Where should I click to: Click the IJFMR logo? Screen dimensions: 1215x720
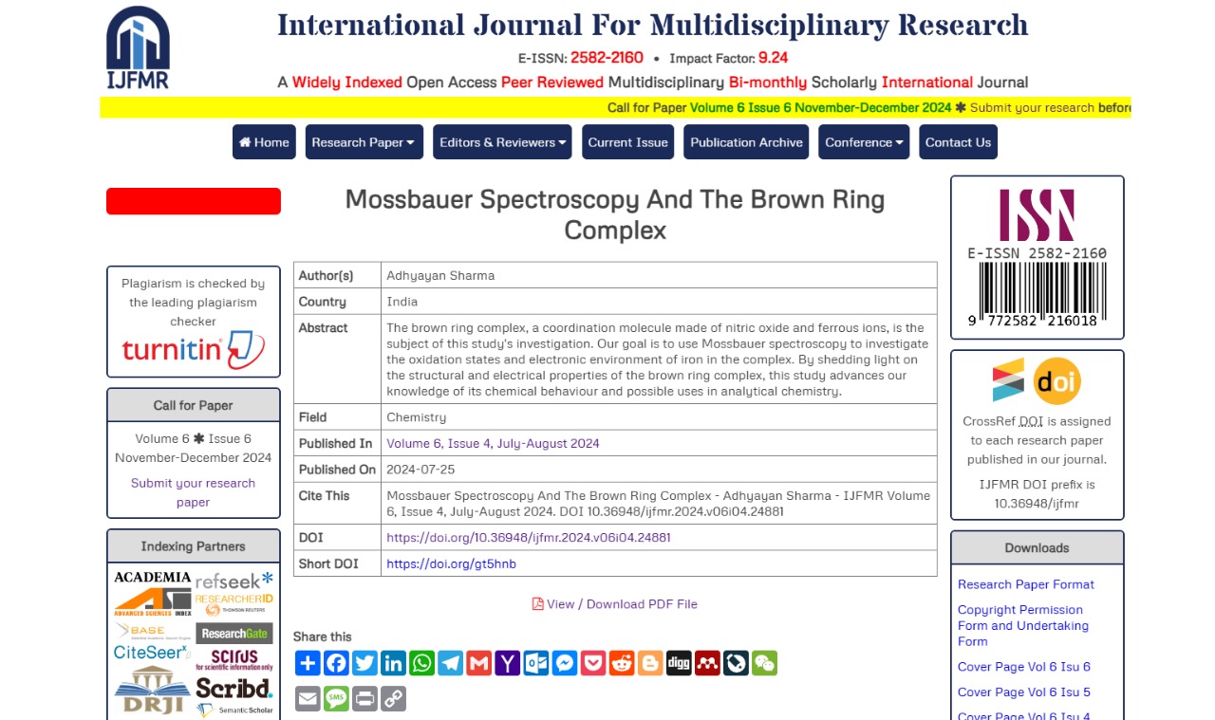(x=138, y=47)
